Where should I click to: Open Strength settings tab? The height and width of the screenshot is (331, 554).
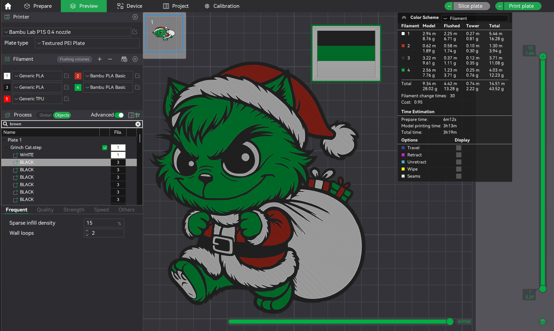click(74, 210)
